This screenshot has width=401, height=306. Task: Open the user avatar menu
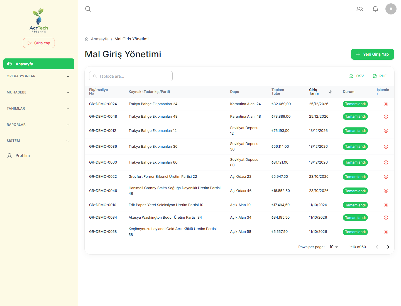(391, 9)
